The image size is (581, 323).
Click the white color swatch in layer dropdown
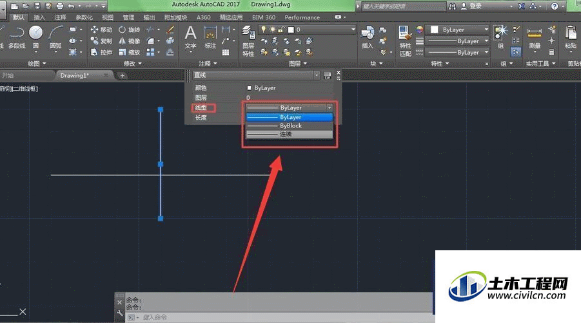pyautogui.click(x=291, y=30)
